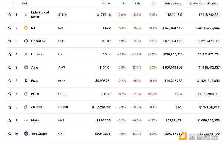Click the orange Dai coin icon
This screenshot has height=144, width=222.
pyautogui.click(x=26, y=28)
